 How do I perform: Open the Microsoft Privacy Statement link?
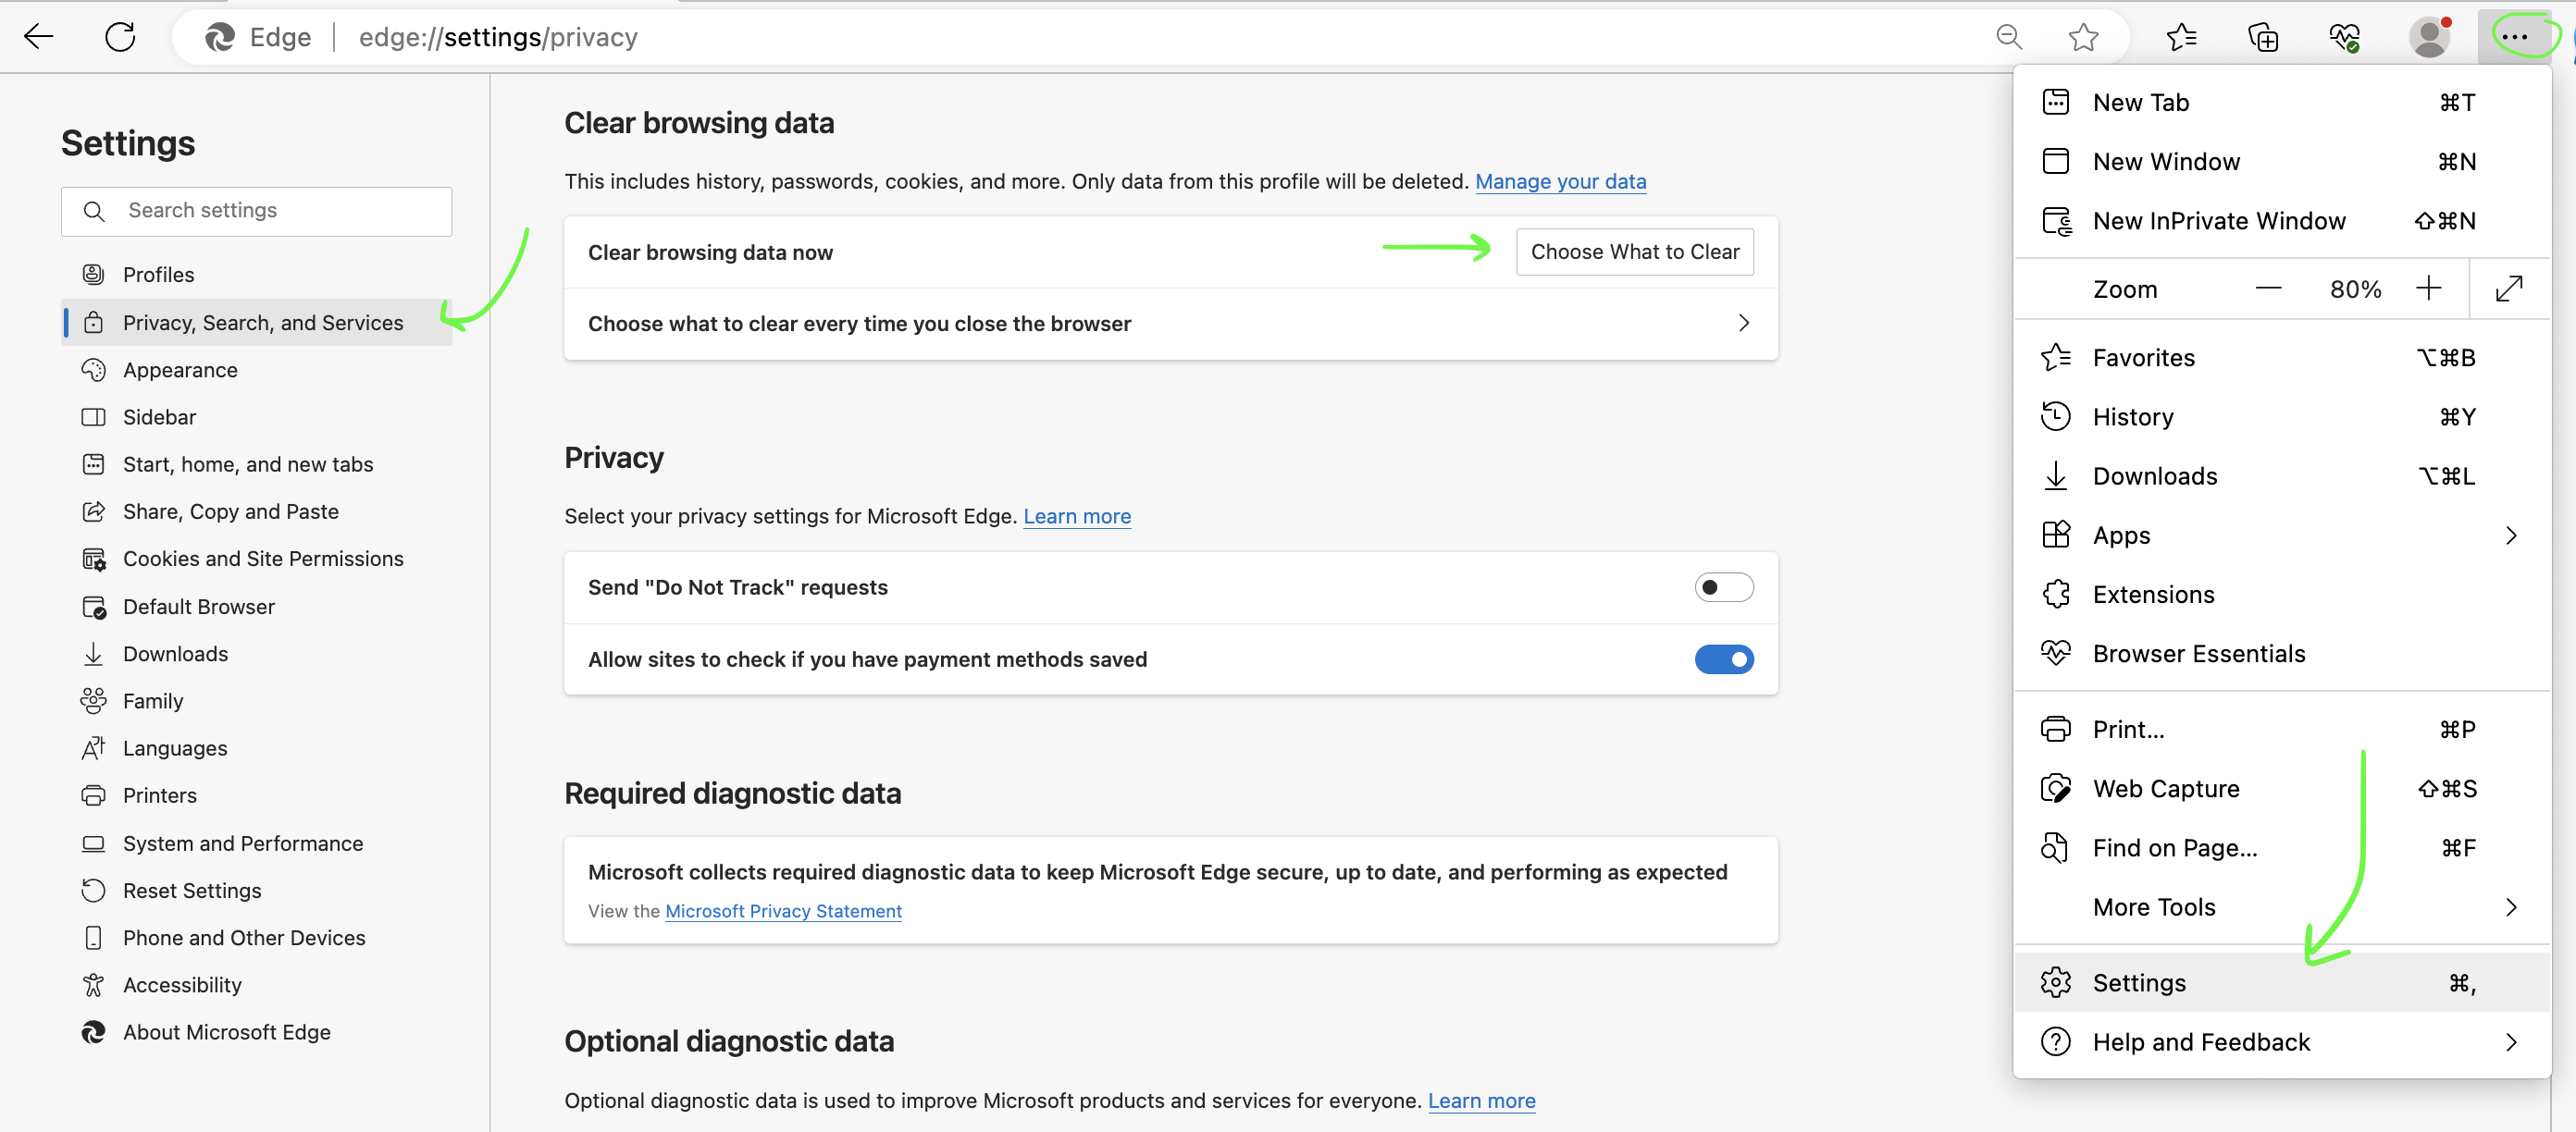click(x=783, y=911)
